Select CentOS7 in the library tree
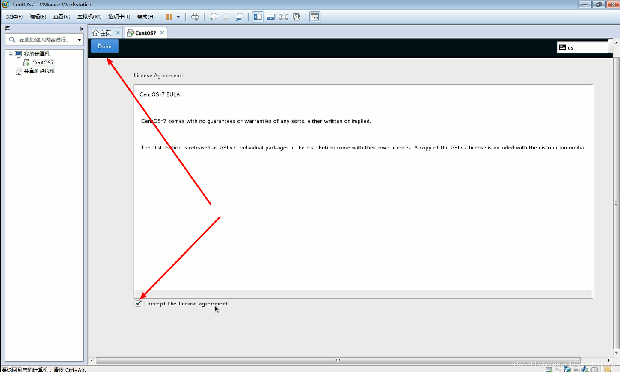This screenshot has height=372, width=620. pyautogui.click(x=43, y=62)
